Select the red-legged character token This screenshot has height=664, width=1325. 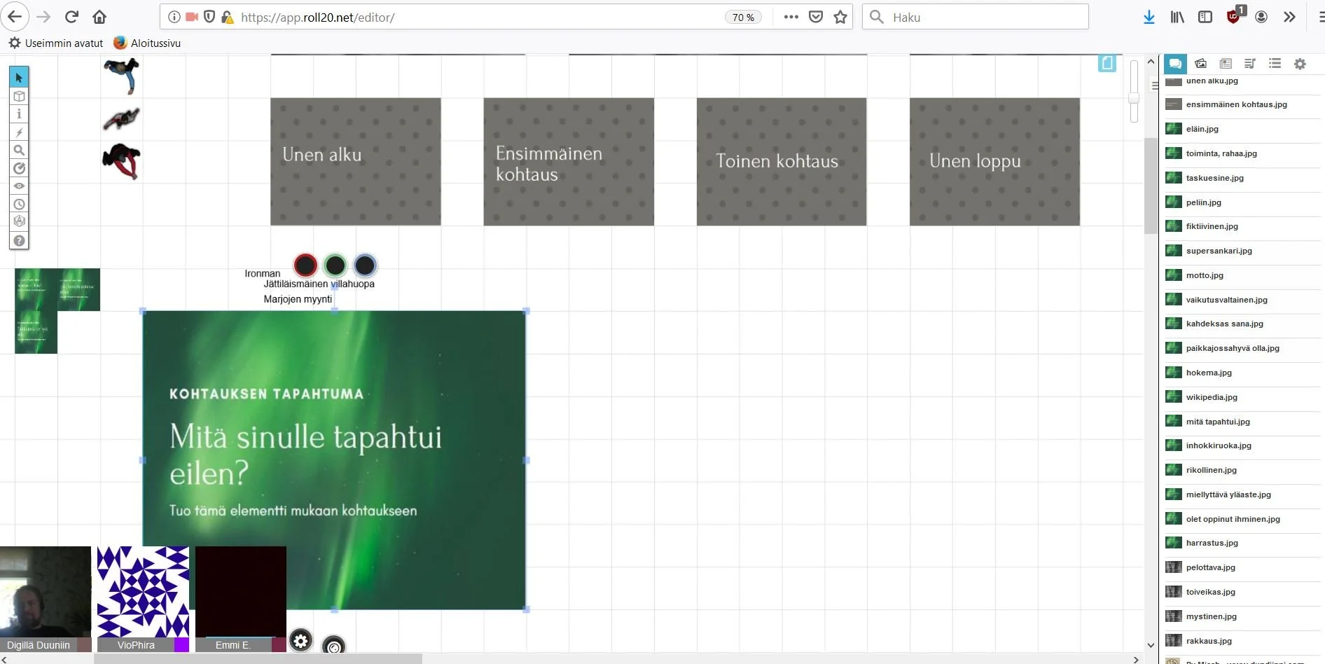click(121, 161)
